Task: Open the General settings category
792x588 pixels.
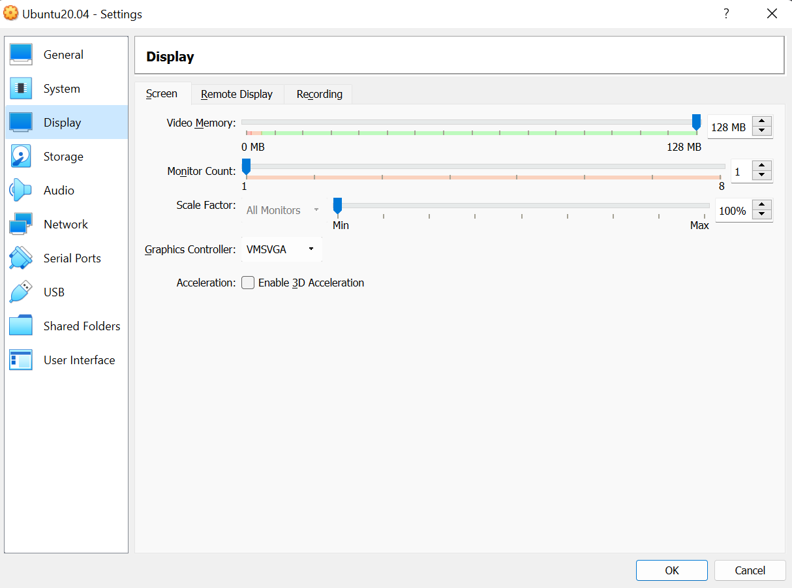Action: (x=67, y=55)
